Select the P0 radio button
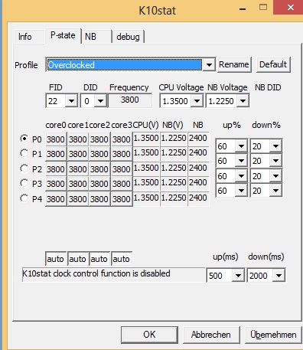The image size is (303, 350). (24, 139)
